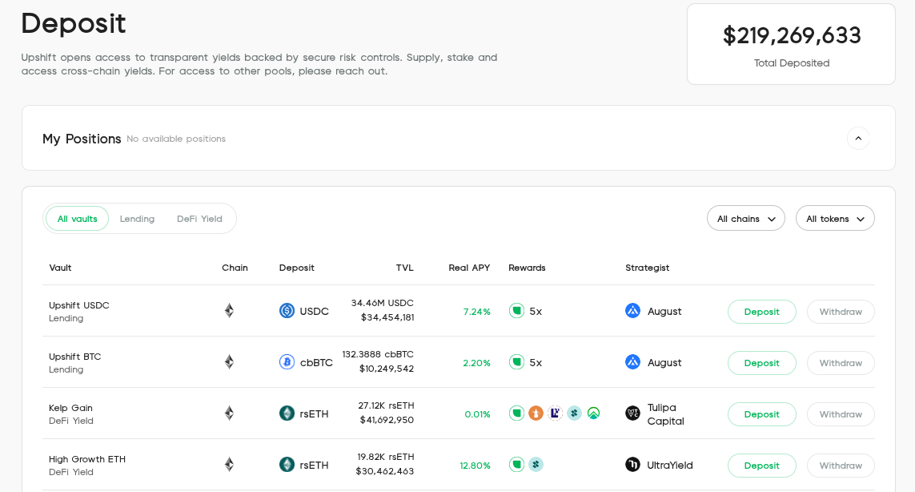The width and height of the screenshot is (915, 492).
Task: Click the $219,269,633 Total Deposited figure
Action: (x=791, y=35)
